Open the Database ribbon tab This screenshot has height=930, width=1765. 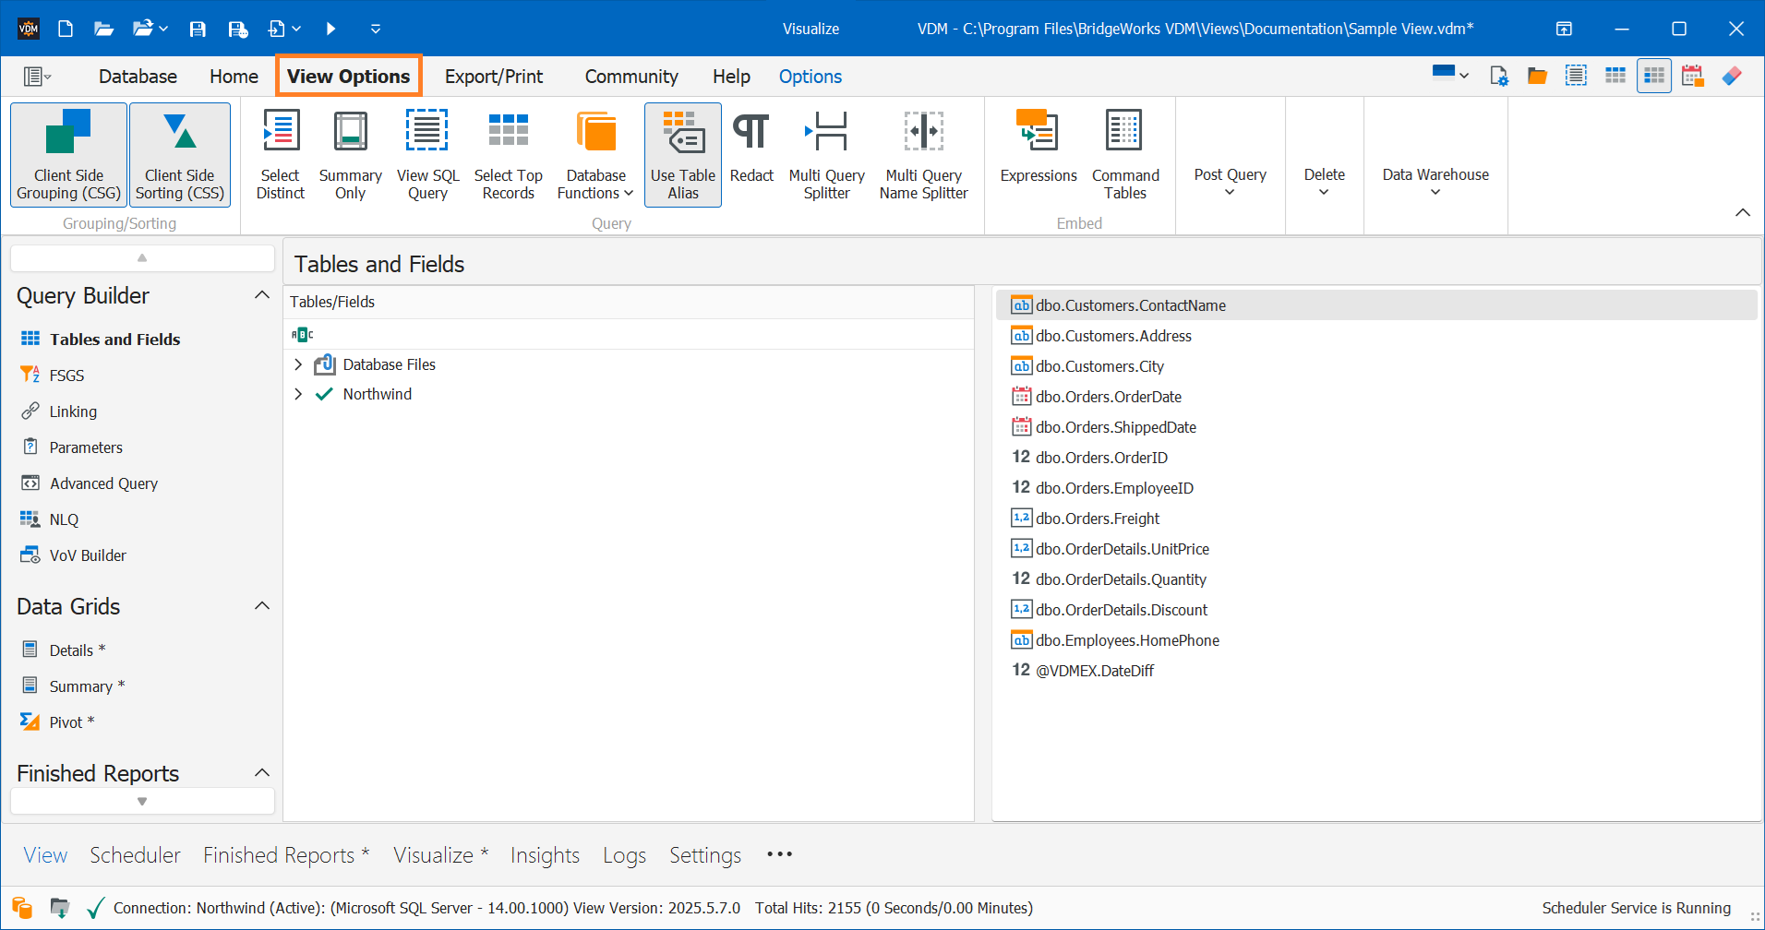pyautogui.click(x=138, y=77)
